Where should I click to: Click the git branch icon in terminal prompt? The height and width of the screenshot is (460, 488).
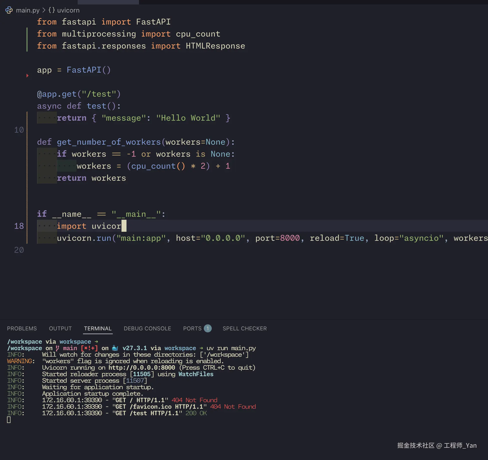[x=57, y=348]
